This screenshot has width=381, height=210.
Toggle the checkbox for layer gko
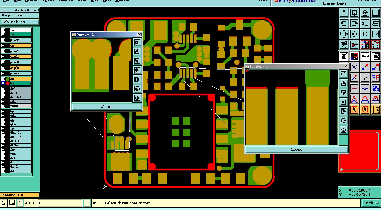3,124
